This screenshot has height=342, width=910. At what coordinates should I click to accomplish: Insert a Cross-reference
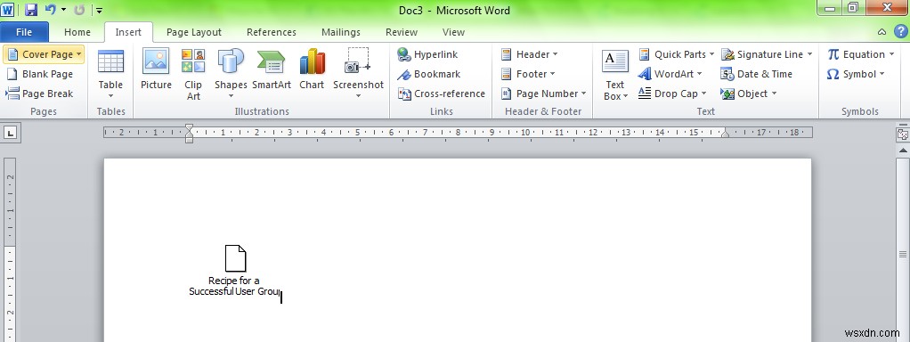tap(442, 94)
